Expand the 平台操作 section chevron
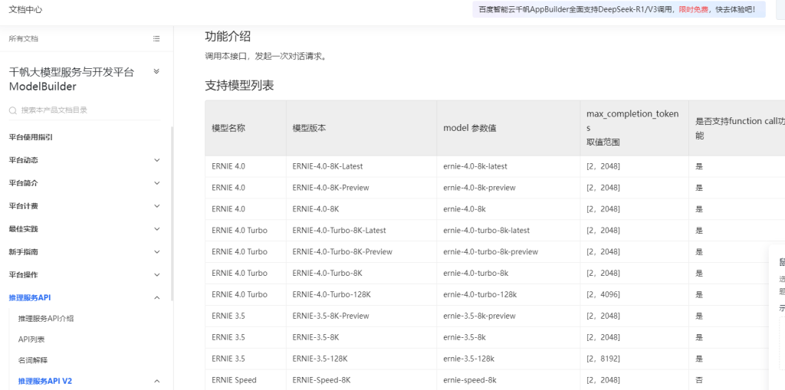 pos(156,275)
